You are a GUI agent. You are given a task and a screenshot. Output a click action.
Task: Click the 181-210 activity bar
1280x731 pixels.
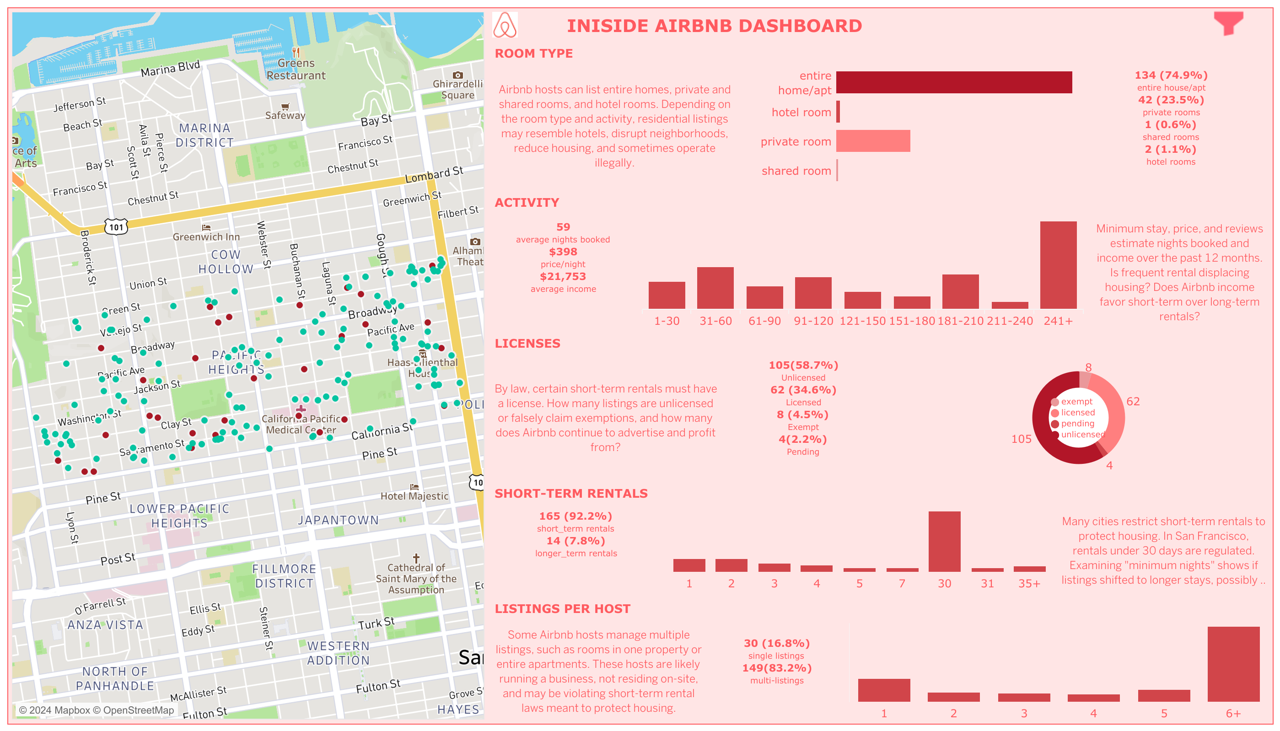click(960, 292)
